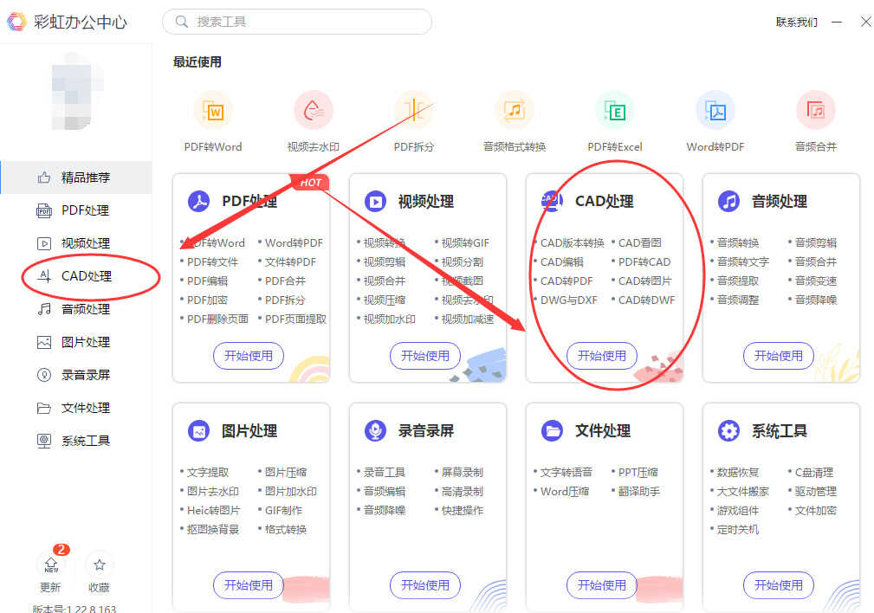Viewport: 874px width, 613px height.
Task: Click the 更新 icon with badge
Action: pos(51,565)
